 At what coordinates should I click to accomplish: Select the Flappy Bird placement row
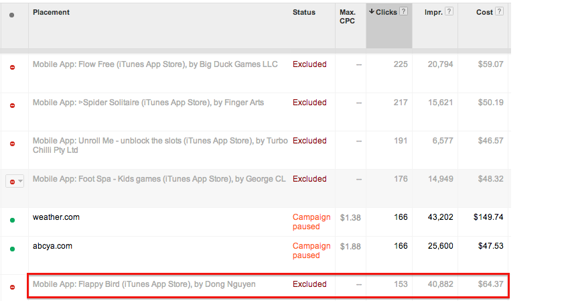pos(269,286)
